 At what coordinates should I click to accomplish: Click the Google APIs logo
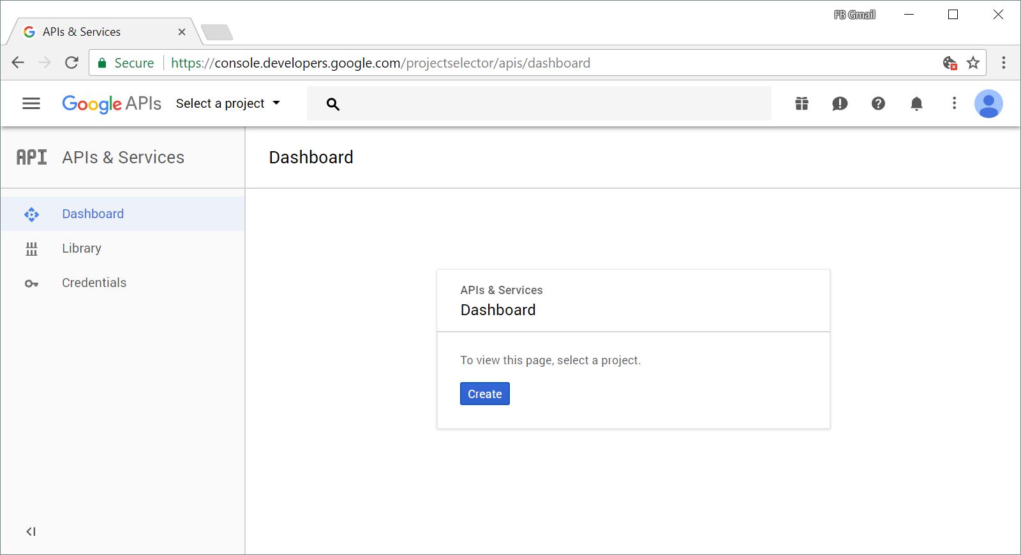[x=112, y=103]
